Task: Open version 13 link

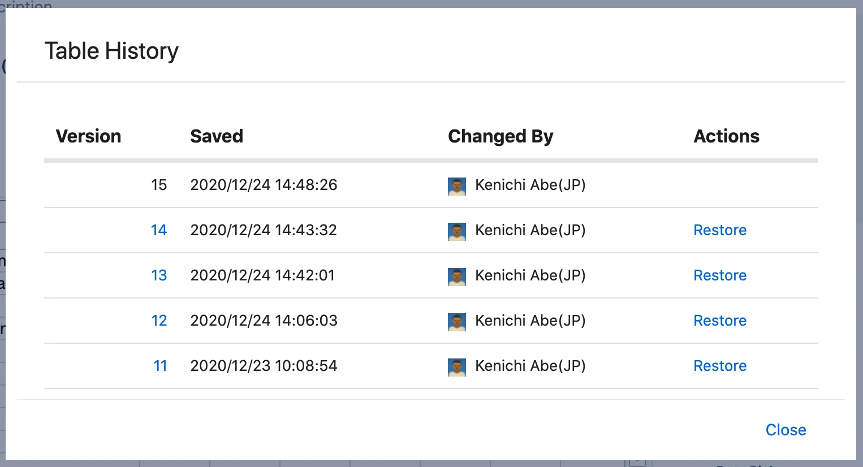Action: (159, 275)
